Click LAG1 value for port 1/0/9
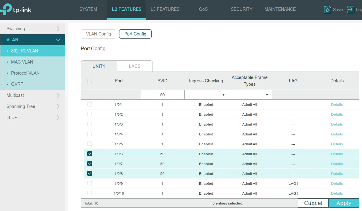Image resolution: width=362 pixels, height=211 pixels. click(x=293, y=184)
